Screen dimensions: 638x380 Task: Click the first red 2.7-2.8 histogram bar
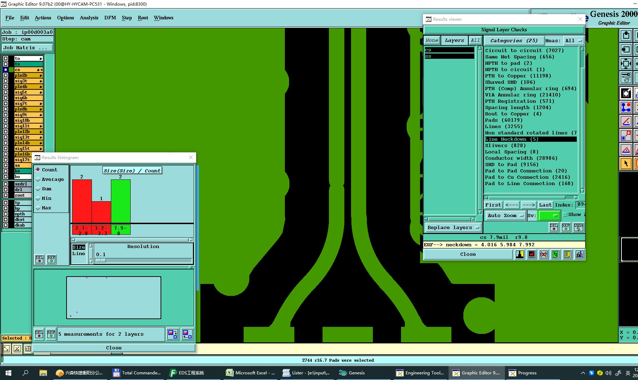pyautogui.click(x=82, y=201)
